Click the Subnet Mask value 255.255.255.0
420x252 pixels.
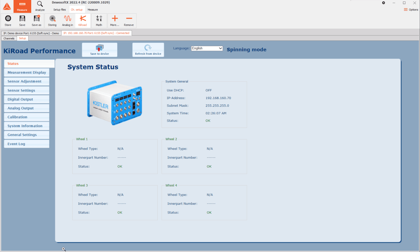tap(217, 105)
